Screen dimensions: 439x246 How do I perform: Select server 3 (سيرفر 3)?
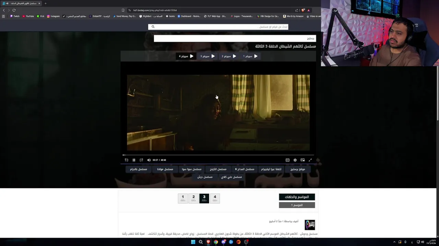tap(207, 56)
